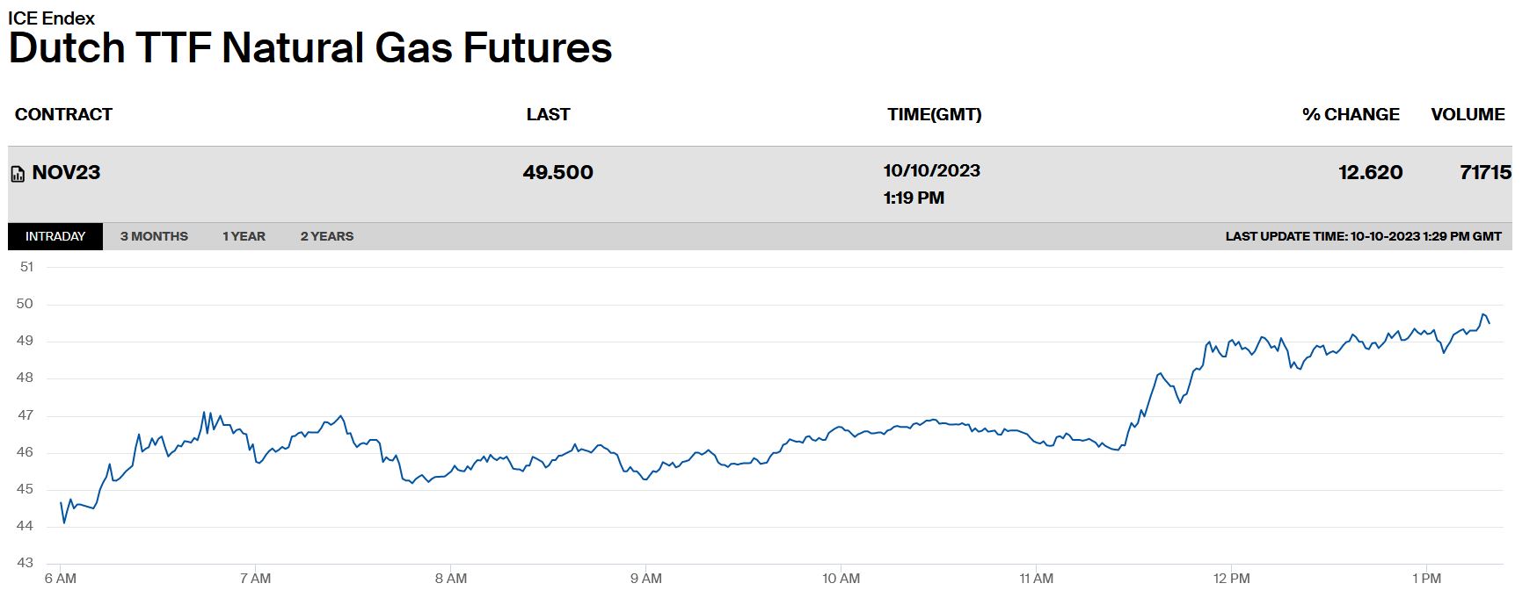Switch to the 3 MONTHS tab
The image size is (1537, 605).
[154, 236]
